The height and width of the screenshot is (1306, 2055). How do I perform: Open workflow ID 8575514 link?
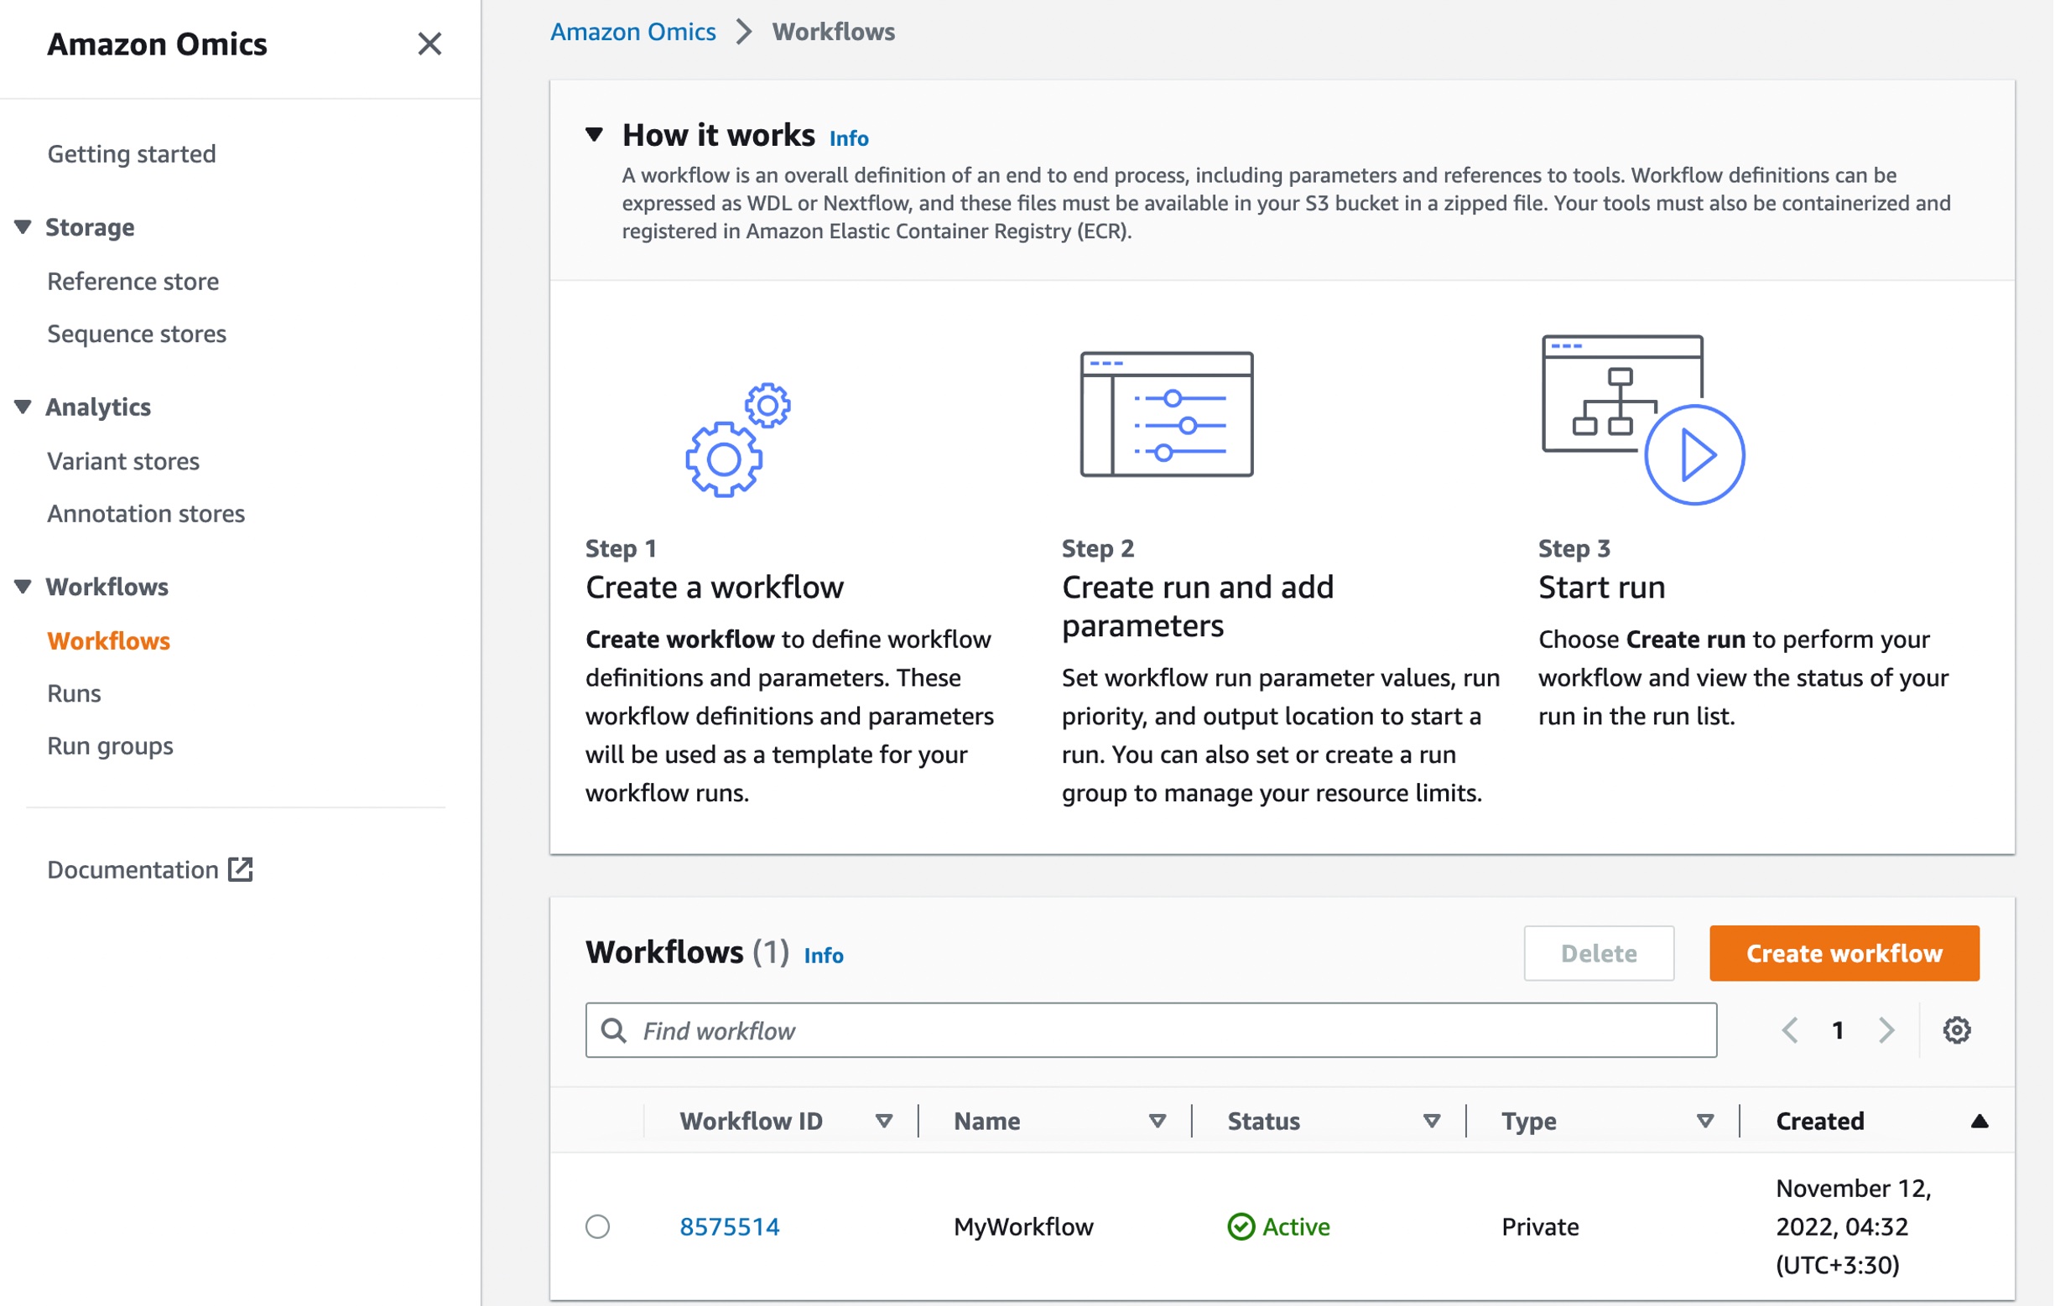[x=729, y=1226]
